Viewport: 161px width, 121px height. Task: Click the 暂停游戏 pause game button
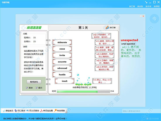click(x=34, y=82)
